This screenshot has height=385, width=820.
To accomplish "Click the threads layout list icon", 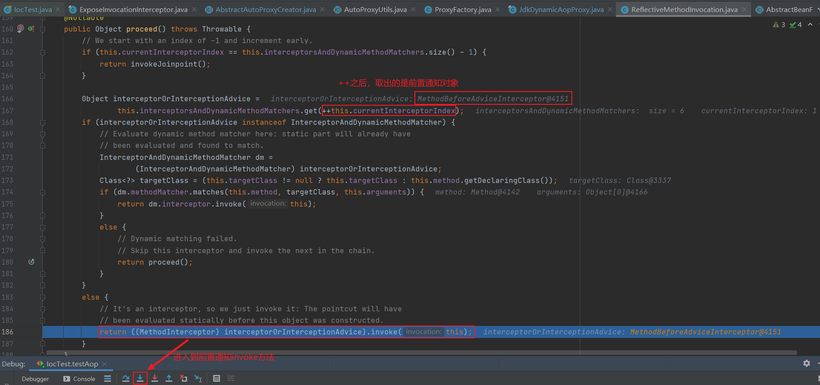I will click(108, 378).
